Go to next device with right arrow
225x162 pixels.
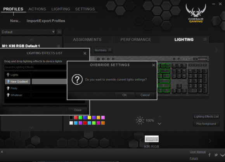[210, 141]
